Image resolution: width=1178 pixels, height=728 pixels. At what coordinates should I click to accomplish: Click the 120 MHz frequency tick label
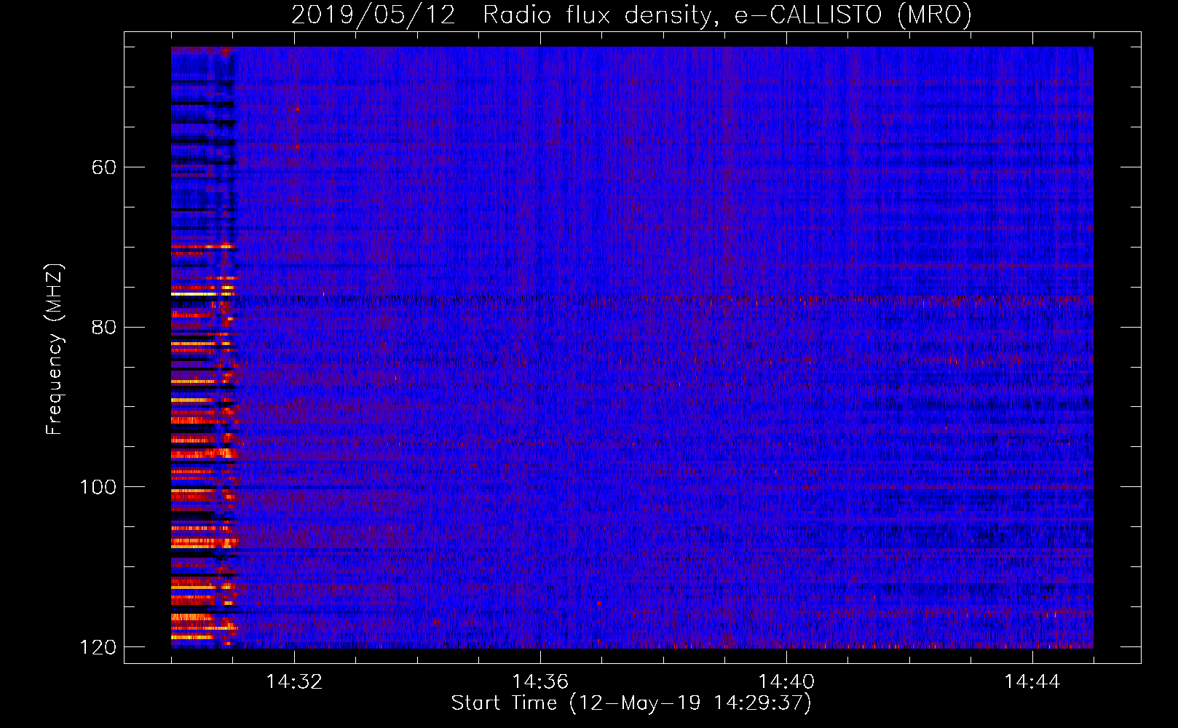(x=98, y=647)
